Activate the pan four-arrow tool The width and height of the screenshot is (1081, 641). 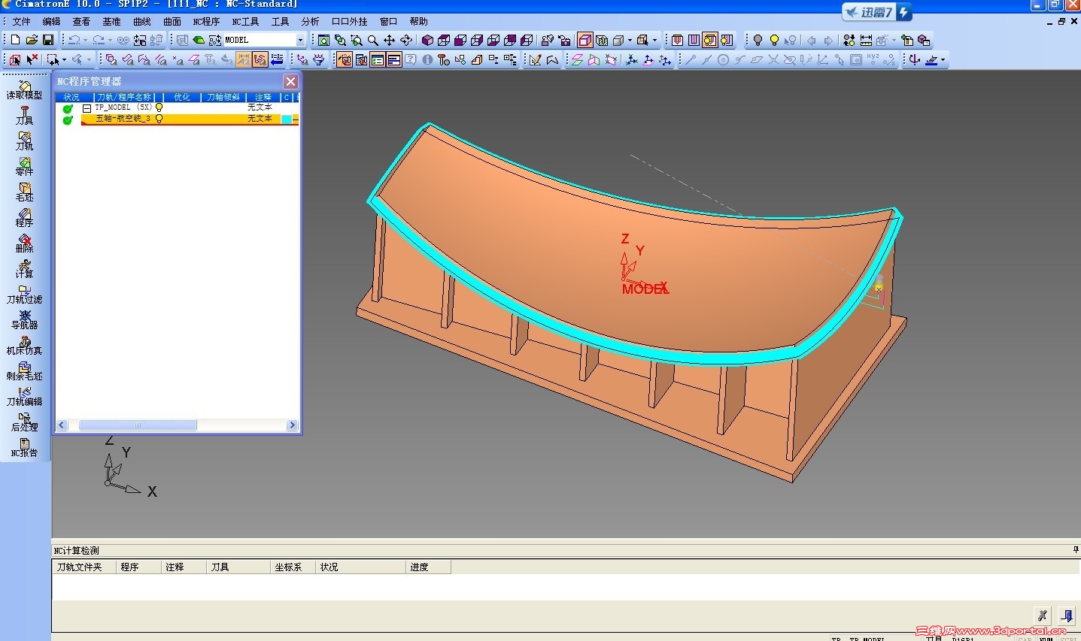(389, 40)
